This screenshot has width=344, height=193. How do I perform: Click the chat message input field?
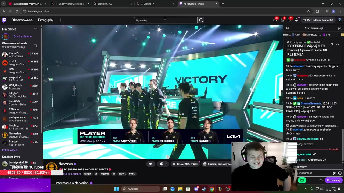coord(313,173)
